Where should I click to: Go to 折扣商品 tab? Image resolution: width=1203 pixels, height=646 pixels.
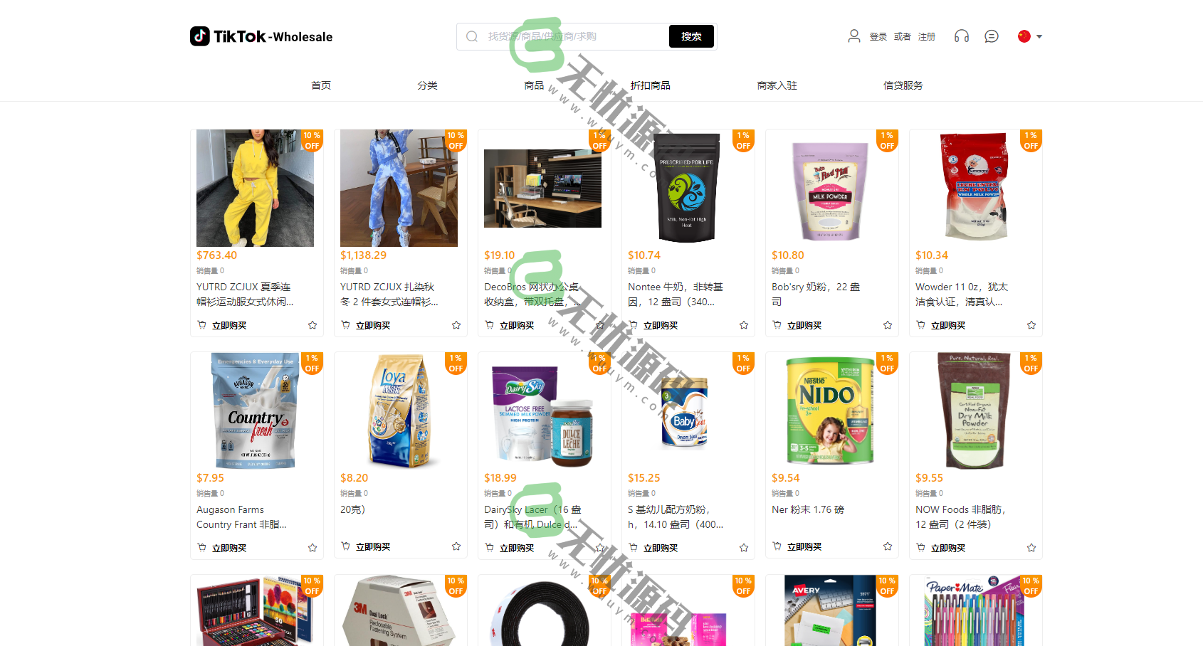pyautogui.click(x=651, y=85)
